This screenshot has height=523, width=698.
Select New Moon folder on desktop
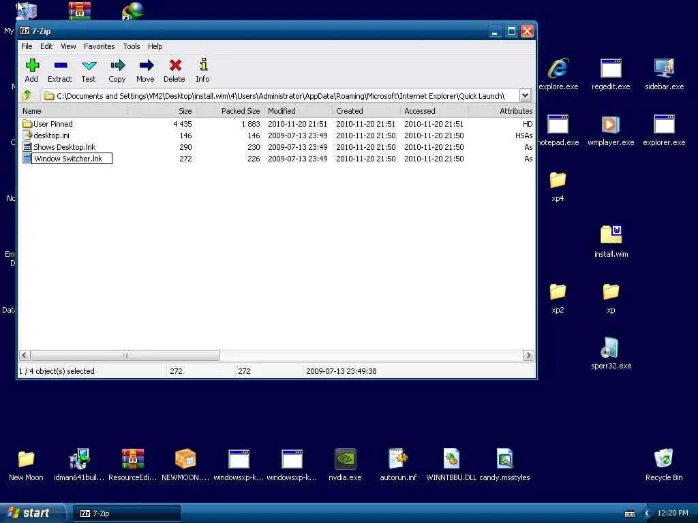(x=26, y=464)
